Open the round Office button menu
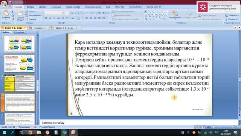The height and width of the screenshot is (136, 241). [x=4, y=4]
